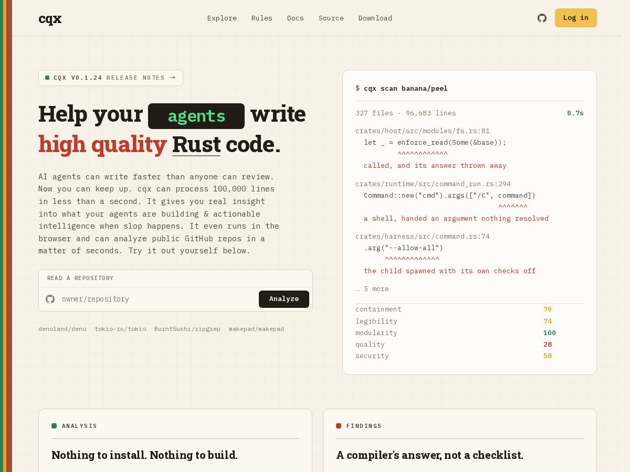
Task: Click 'crates/harness/src/command.rs:74' path
Action: pos(423,237)
